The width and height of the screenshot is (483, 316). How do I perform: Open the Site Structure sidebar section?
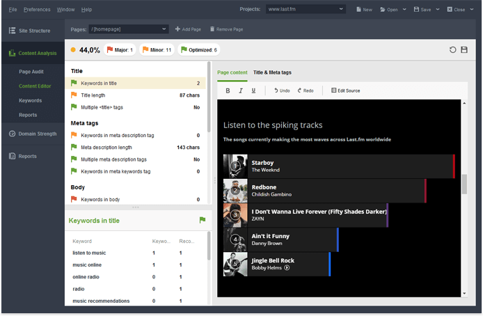click(32, 31)
